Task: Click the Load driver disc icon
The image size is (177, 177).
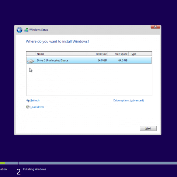Action: (28, 107)
